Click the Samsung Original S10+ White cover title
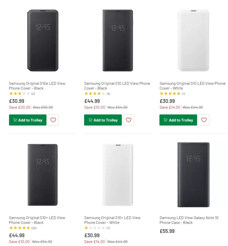This screenshot has width=228, height=246. click(x=112, y=220)
